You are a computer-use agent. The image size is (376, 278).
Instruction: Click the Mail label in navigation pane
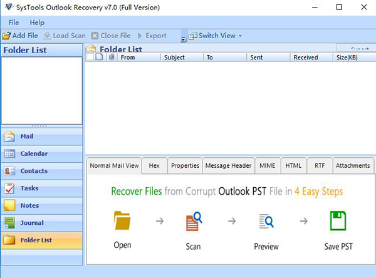(27, 136)
